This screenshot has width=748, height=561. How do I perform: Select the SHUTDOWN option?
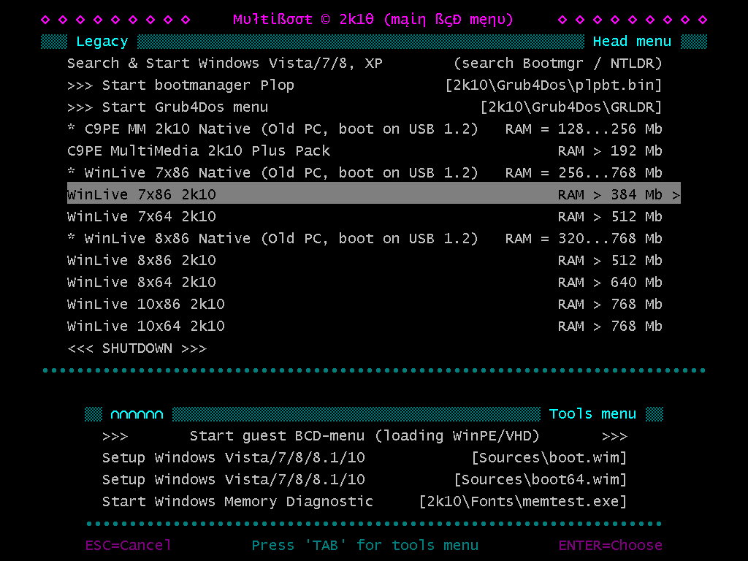pos(137,348)
